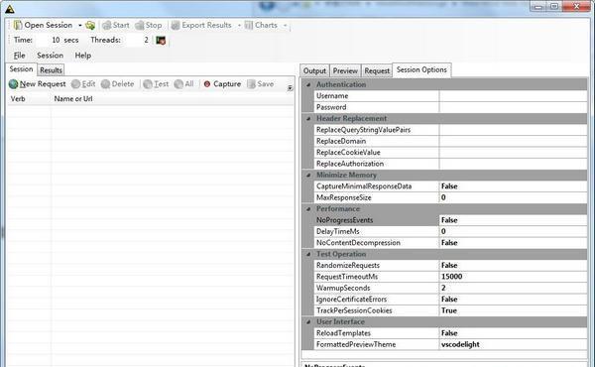
Task: Open the Export Results dropdown arrow
Action: 239,26
